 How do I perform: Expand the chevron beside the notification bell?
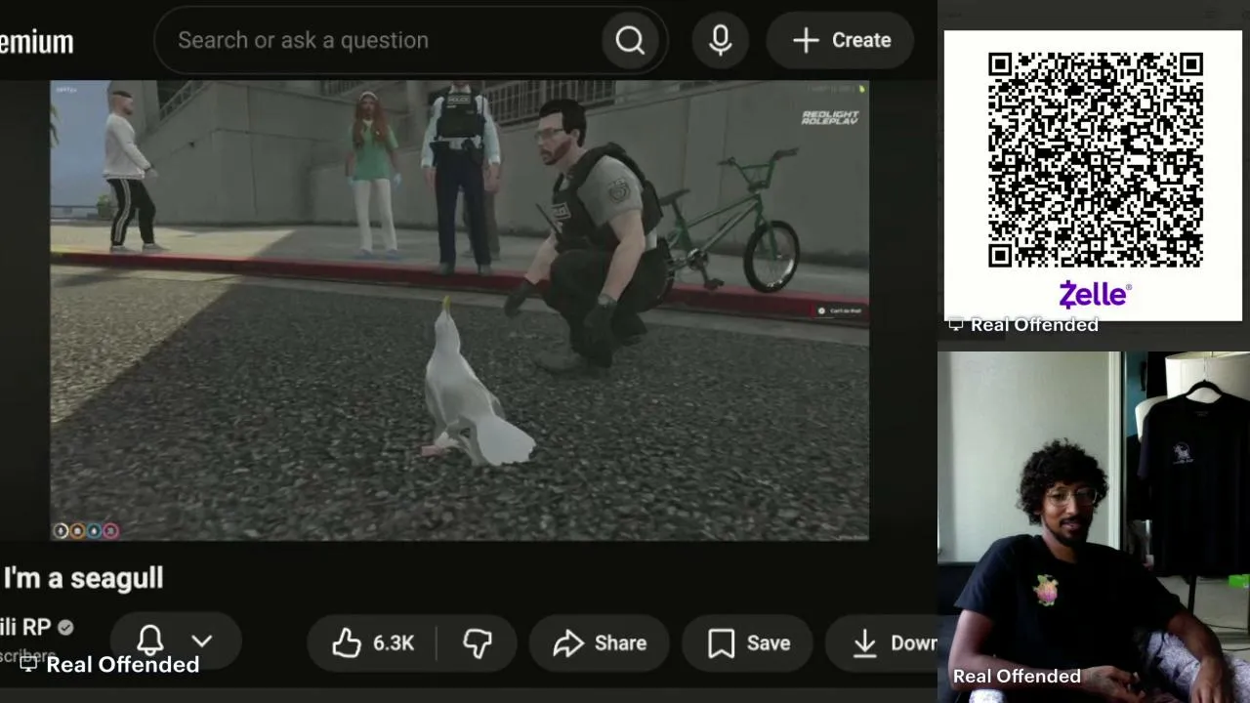201,641
